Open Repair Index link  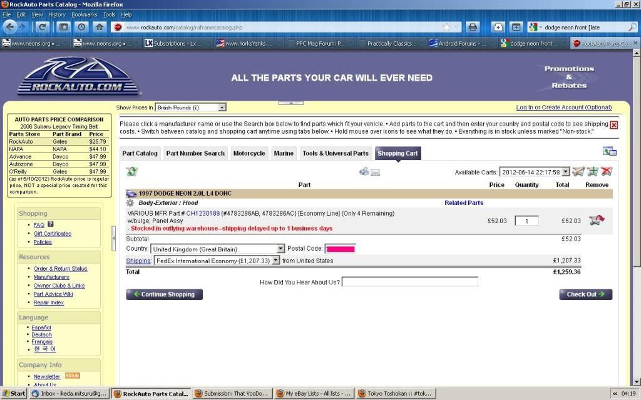click(49, 302)
